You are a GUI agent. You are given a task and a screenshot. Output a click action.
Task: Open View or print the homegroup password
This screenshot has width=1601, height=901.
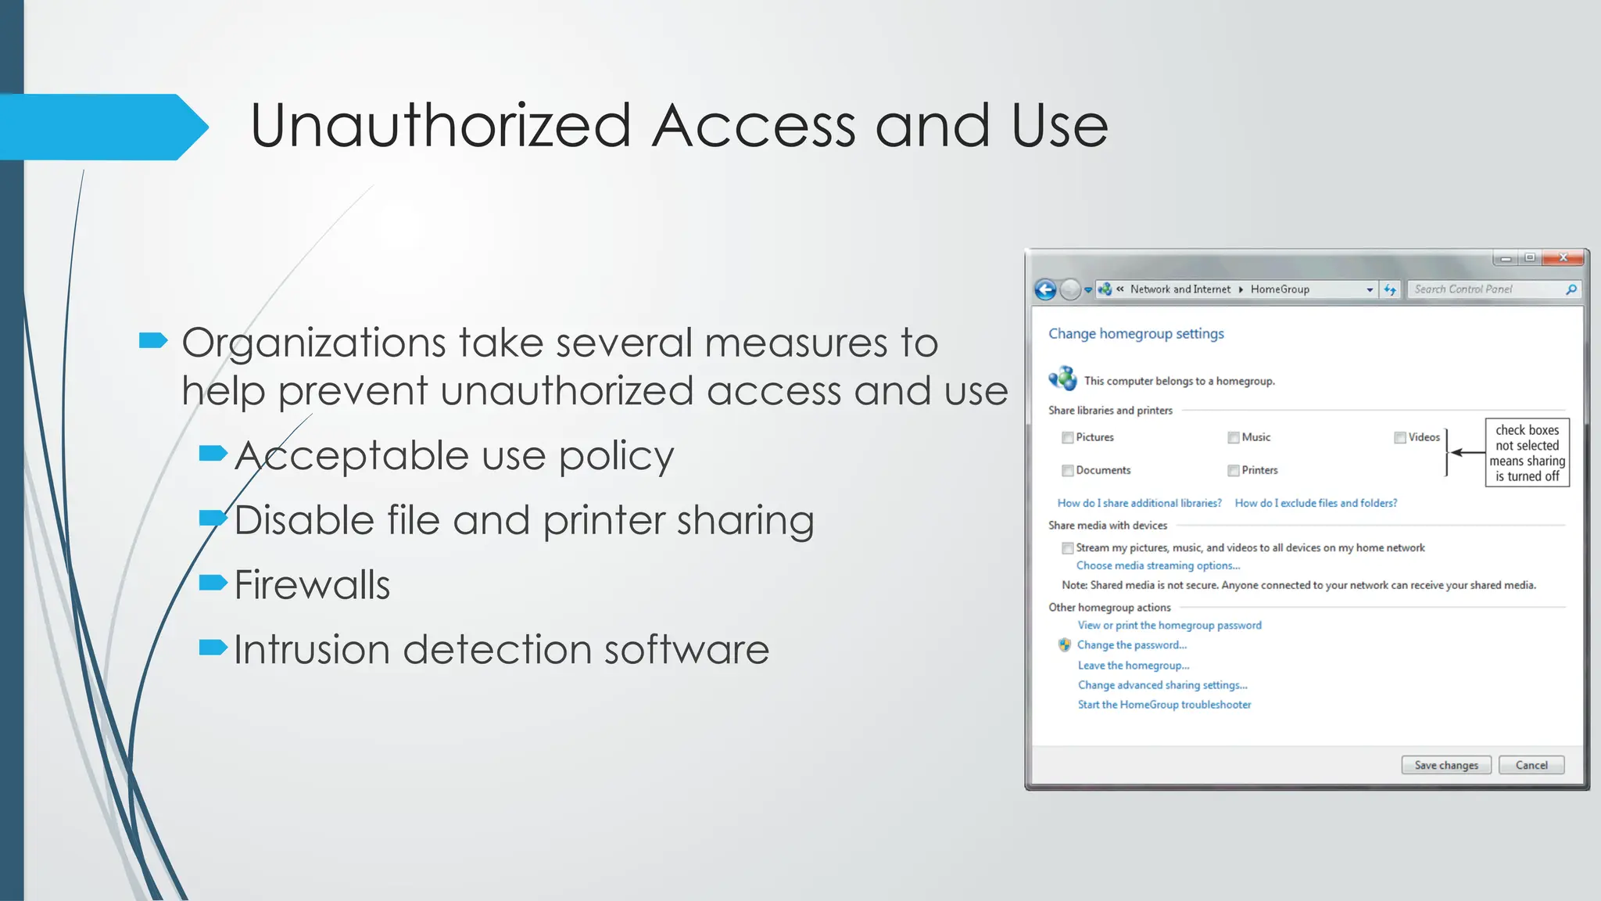tap(1169, 625)
